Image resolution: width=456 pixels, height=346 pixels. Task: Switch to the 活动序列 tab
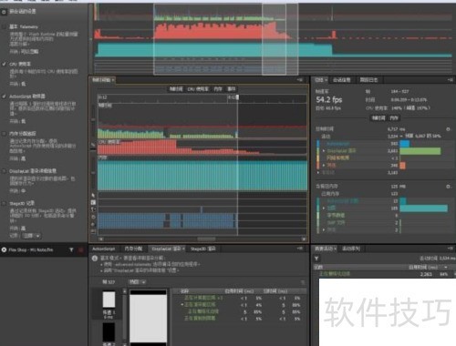coord(351,249)
